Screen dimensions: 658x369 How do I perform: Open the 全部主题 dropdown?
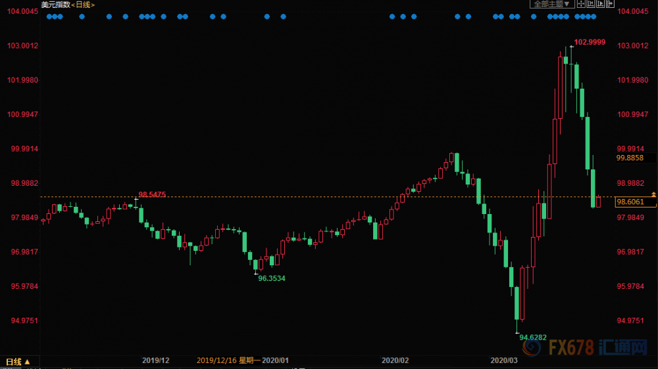coord(552,4)
